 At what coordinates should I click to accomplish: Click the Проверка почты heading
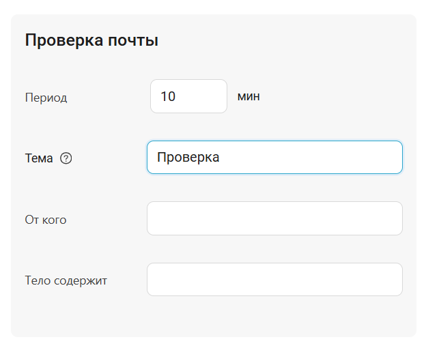point(91,40)
